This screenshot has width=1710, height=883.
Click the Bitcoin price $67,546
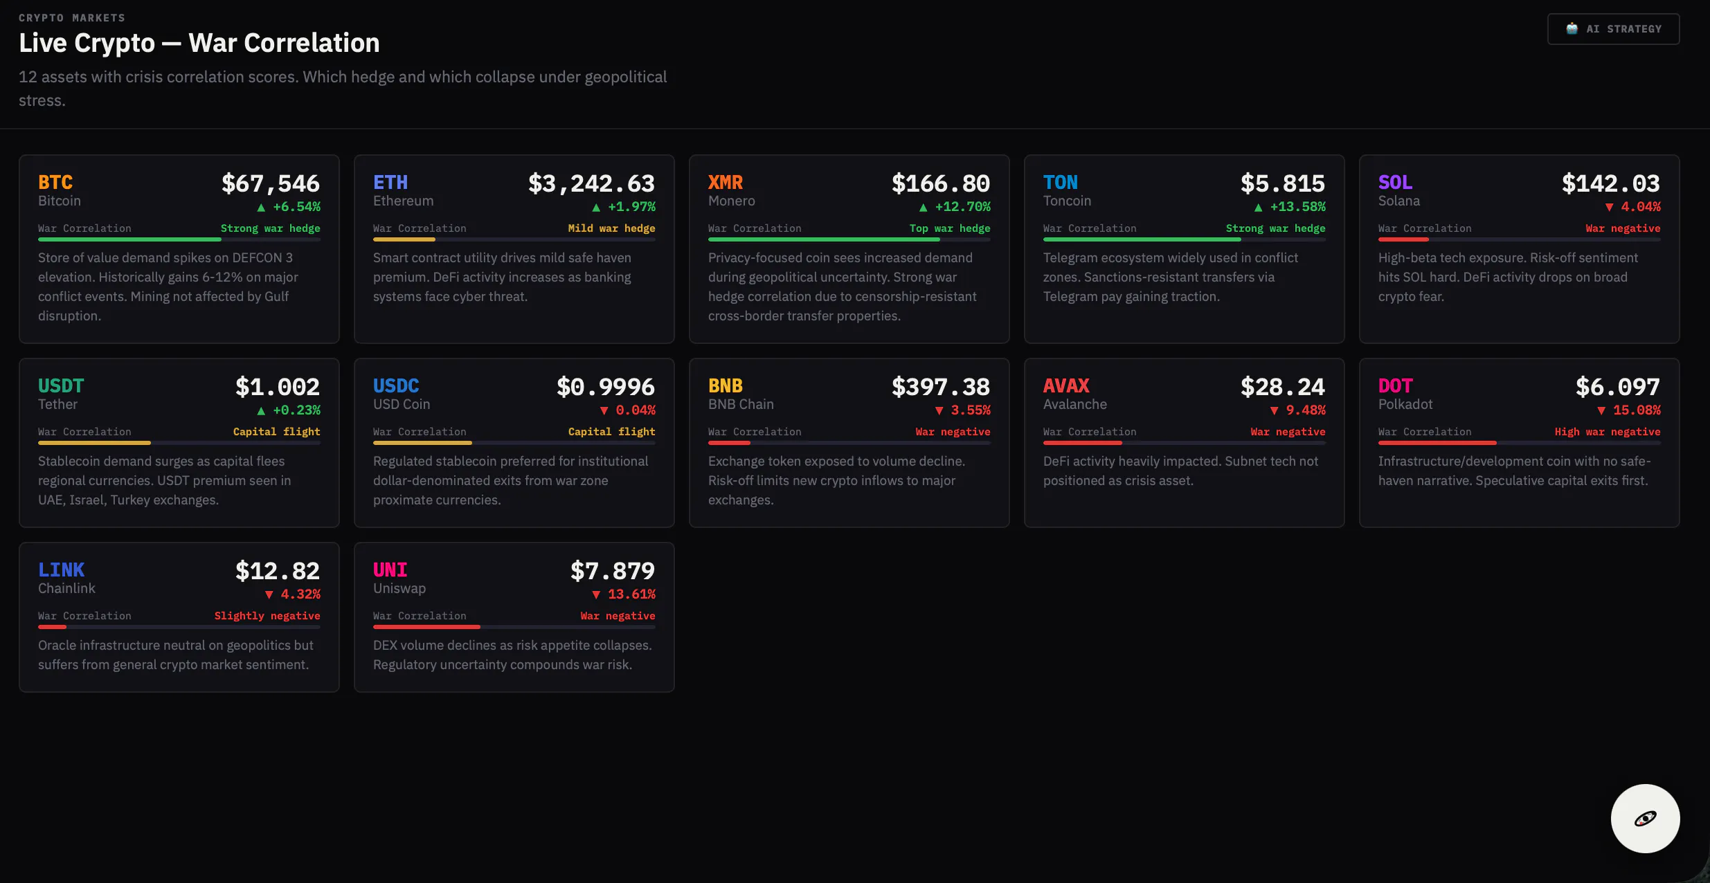271,183
